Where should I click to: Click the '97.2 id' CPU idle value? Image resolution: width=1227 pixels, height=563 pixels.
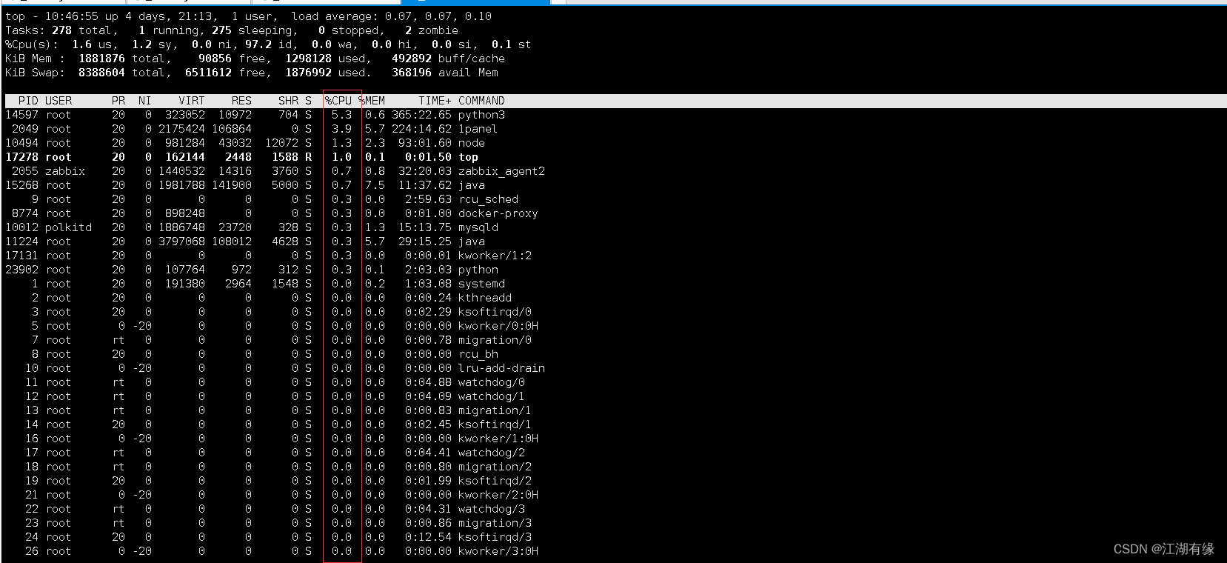point(270,44)
